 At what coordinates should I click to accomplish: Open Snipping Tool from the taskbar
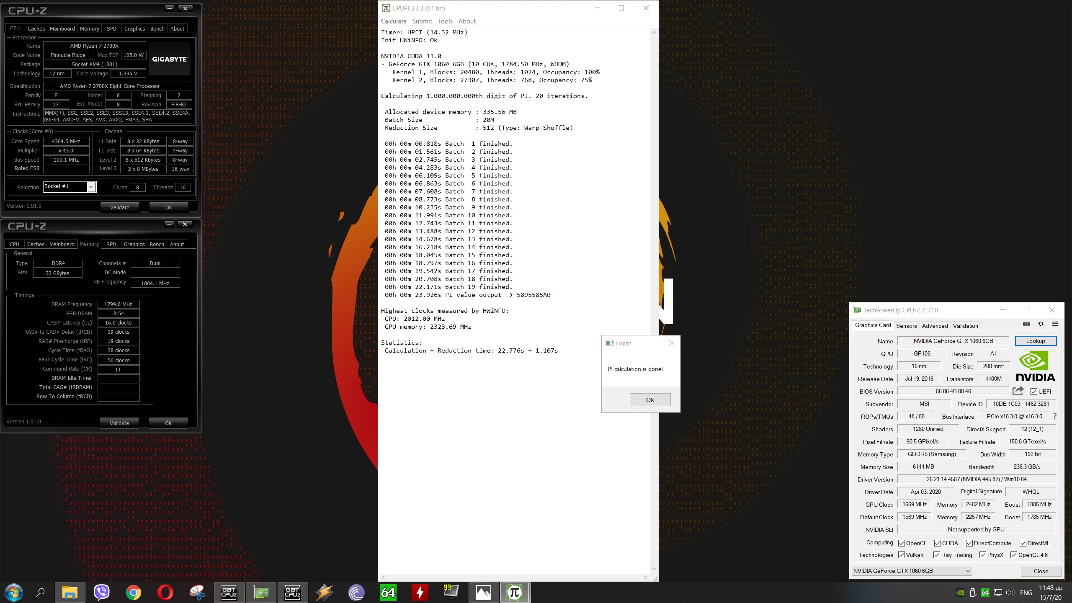pyautogui.click(x=197, y=593)
